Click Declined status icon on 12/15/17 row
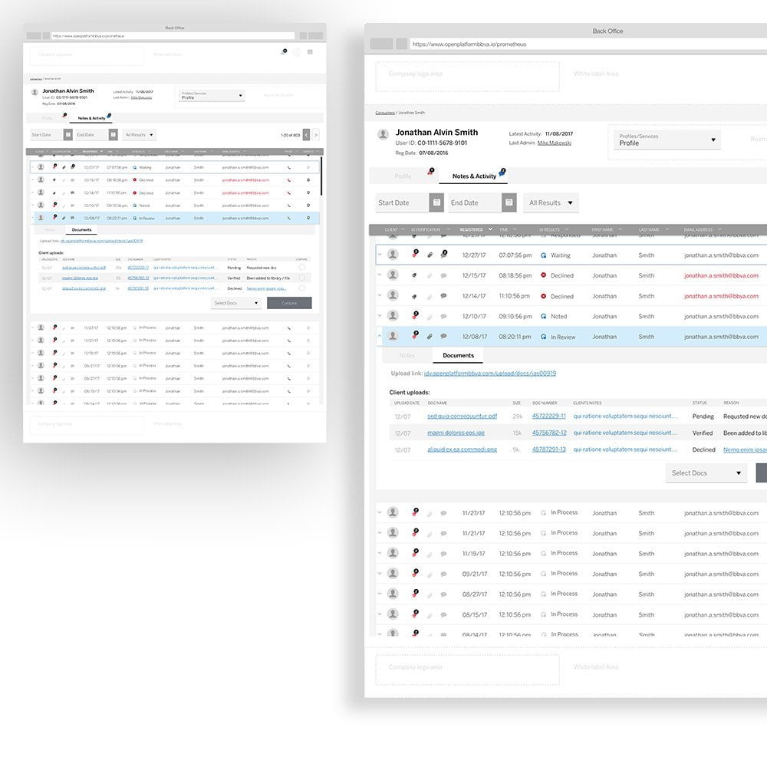 tap(543, 275)
